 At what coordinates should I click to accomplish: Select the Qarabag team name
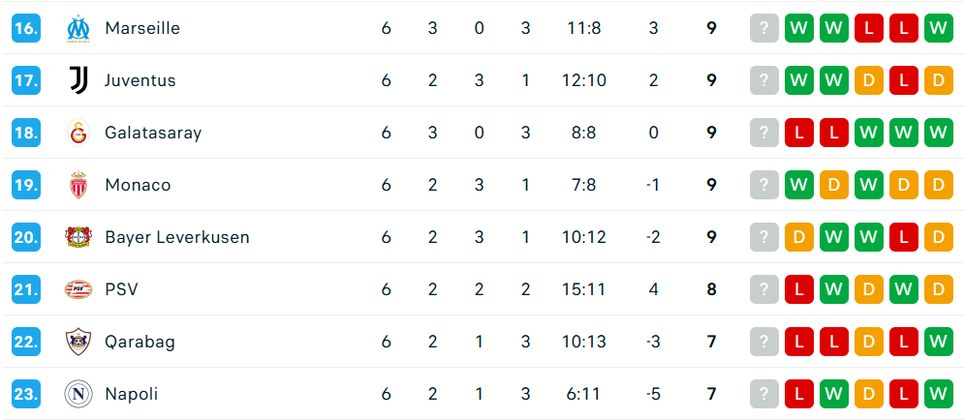[140, 342]
